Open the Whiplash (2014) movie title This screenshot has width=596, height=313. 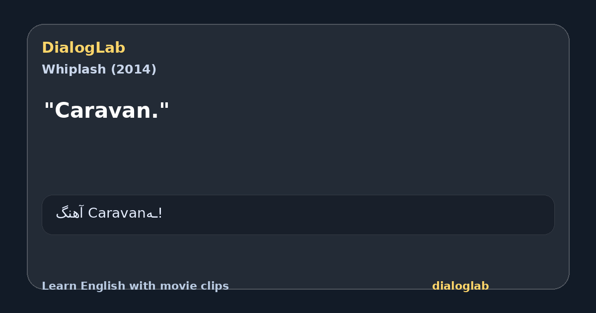(x=99, y=70)
